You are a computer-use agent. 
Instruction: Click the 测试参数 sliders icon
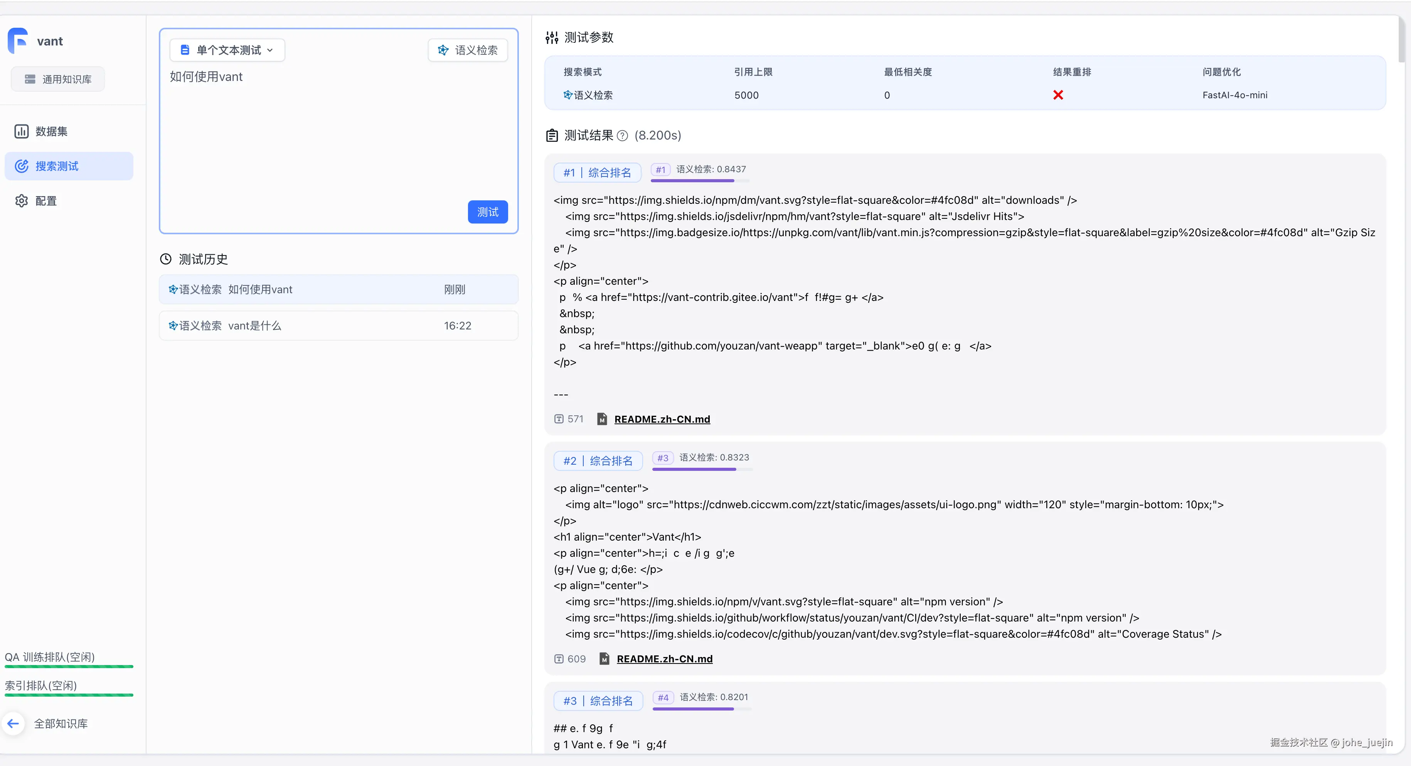(552, 37)
